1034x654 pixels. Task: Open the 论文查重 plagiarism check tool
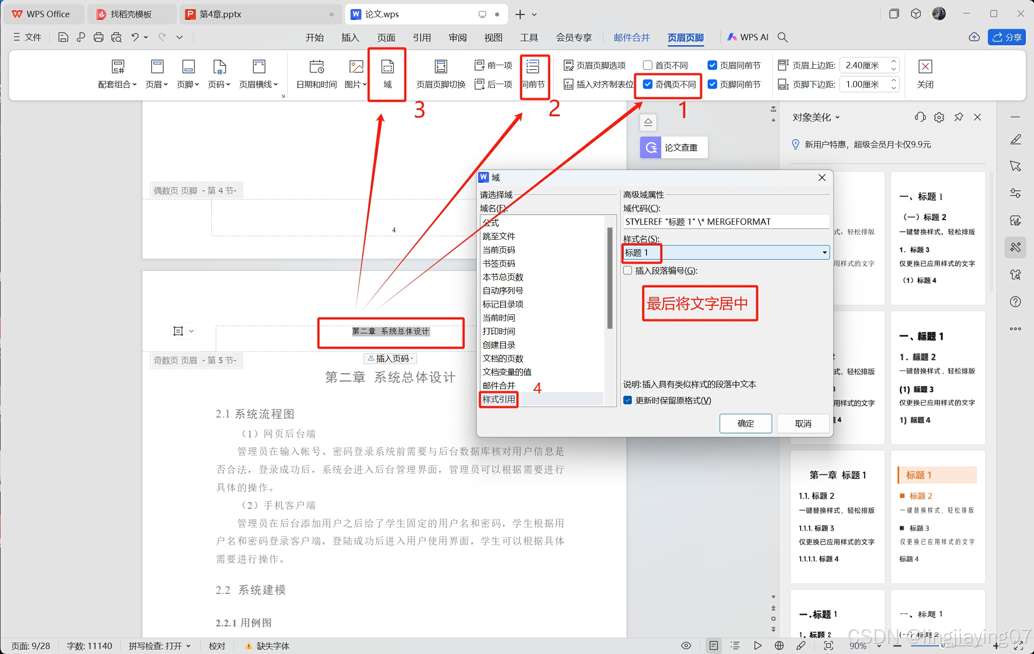pyautogui.click(x=674, y=147)
